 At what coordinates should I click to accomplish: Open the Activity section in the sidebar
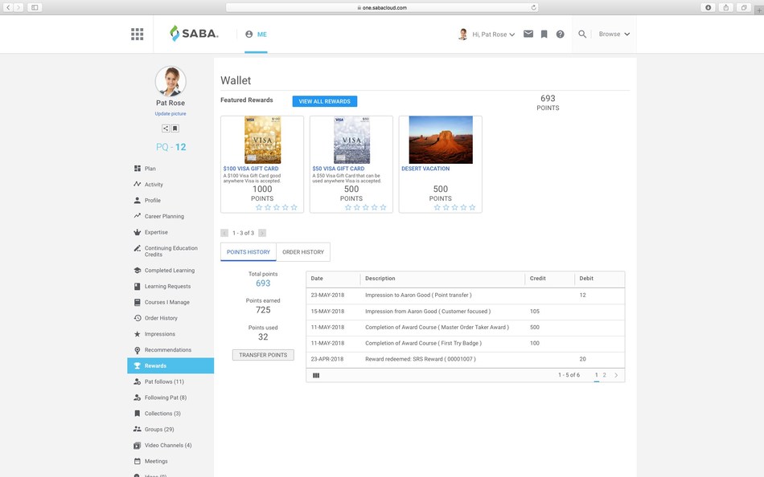click(150, 184)
